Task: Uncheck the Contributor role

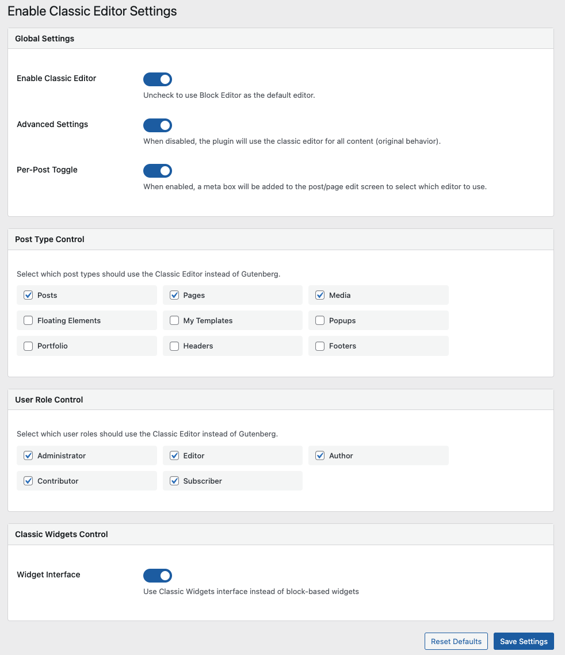Action: (x=28, y=481)
